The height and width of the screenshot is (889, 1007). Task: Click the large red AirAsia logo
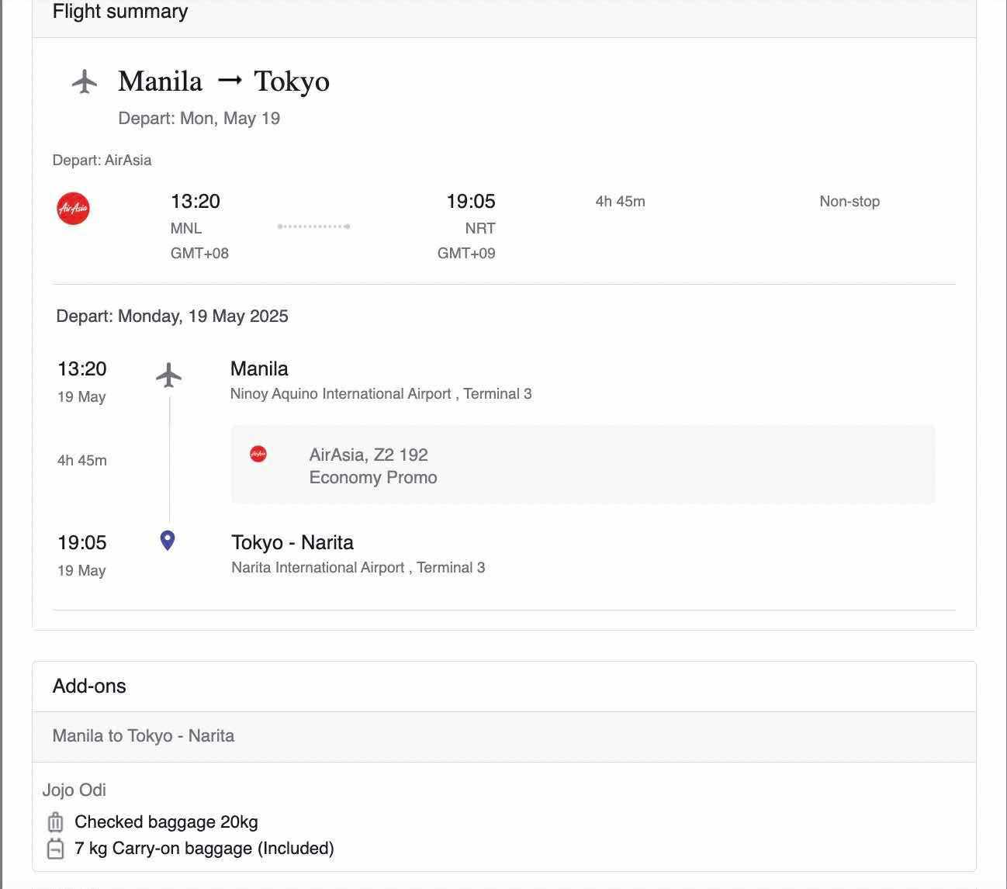(x=73, y=209)
